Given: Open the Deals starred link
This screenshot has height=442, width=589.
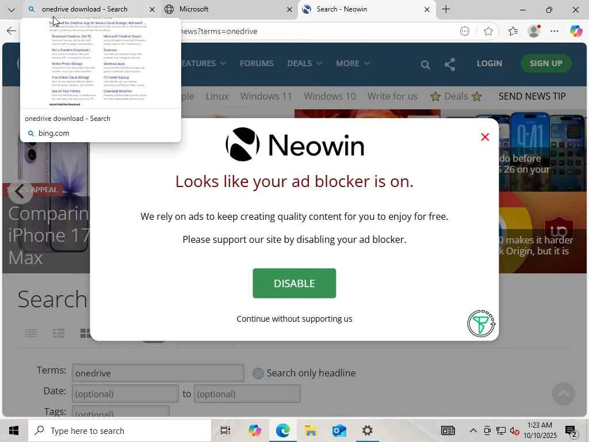Looking at the screenshot, I should [456, 97].
